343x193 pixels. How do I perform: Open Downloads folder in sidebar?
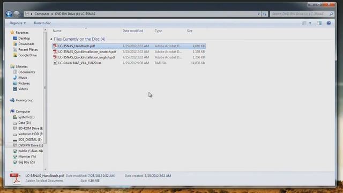pyautogui.click(x=26, y=44)
